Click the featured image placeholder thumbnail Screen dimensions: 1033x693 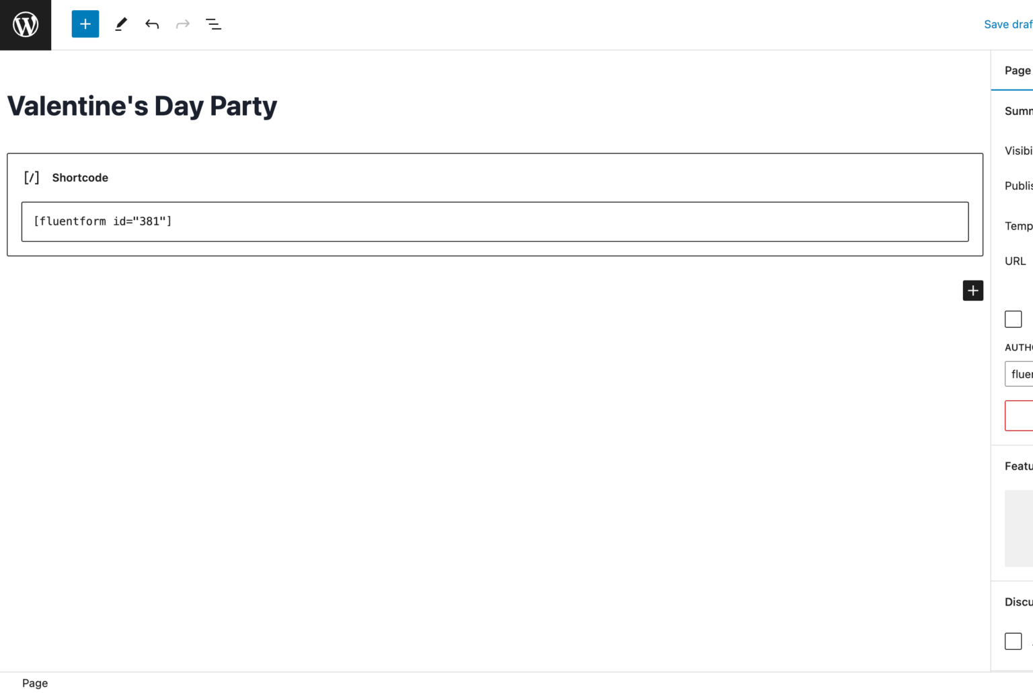click(x=1018, y=529)
